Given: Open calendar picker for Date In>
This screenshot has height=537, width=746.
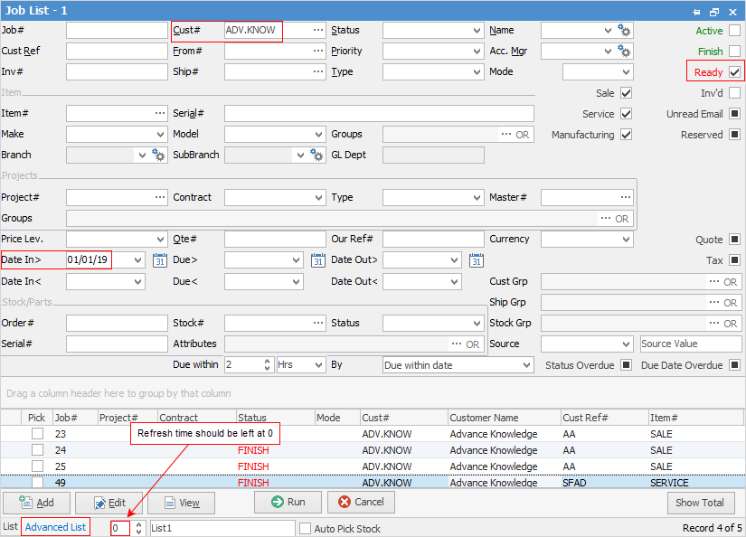Looking at the screenshot, I should (159, 260).
